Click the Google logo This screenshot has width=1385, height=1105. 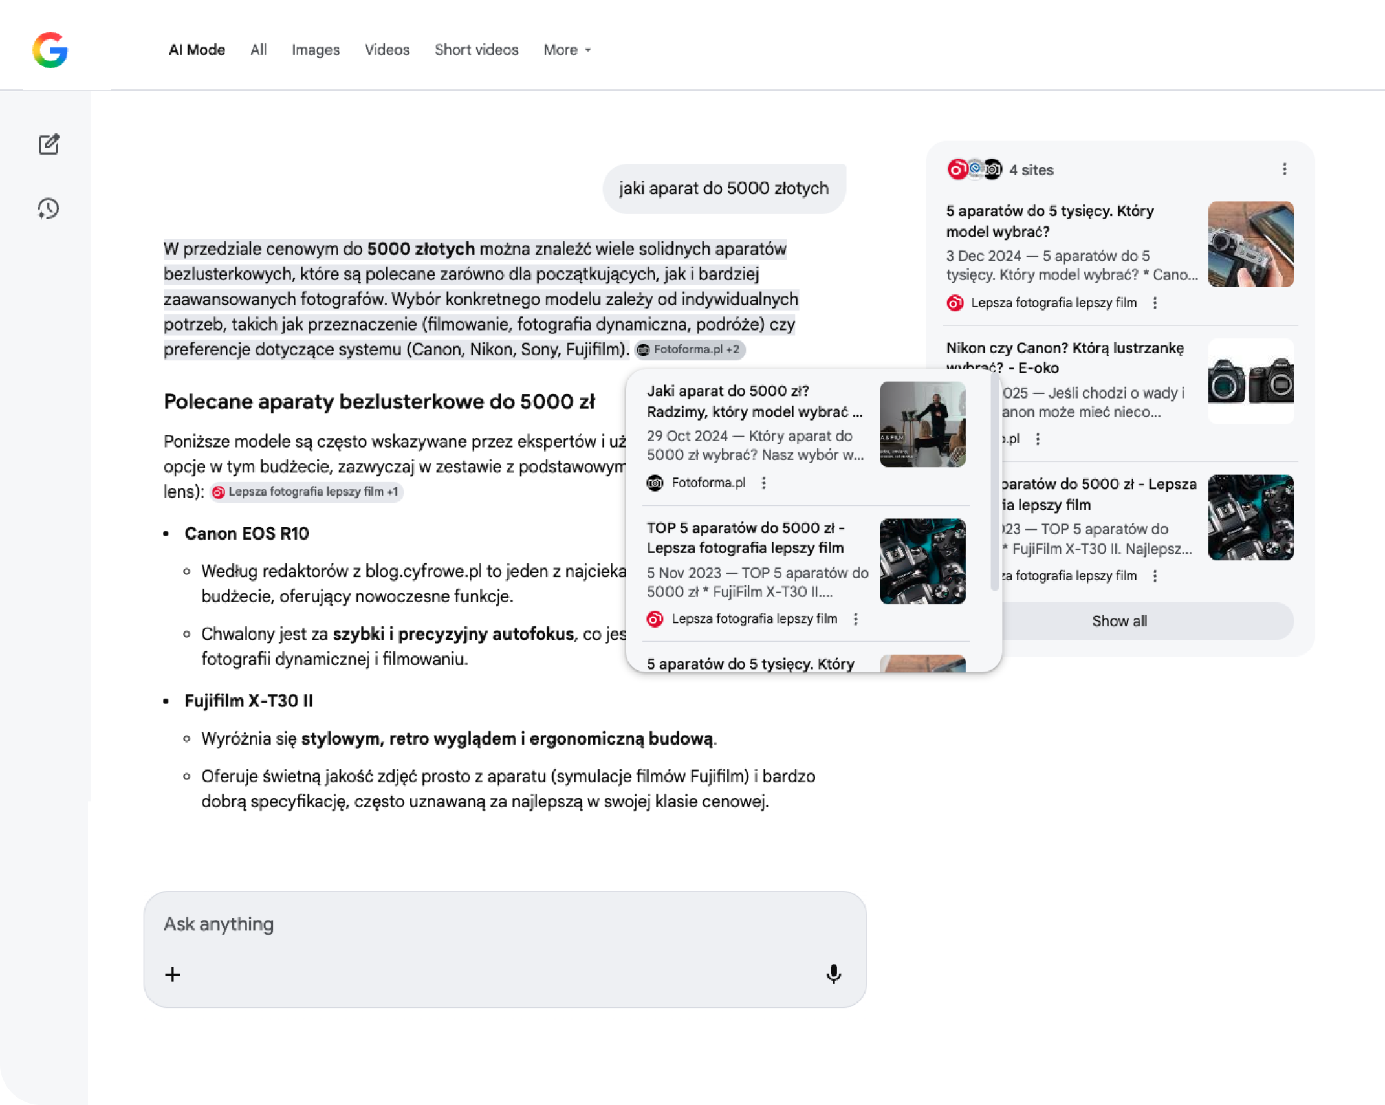point(50,50)
